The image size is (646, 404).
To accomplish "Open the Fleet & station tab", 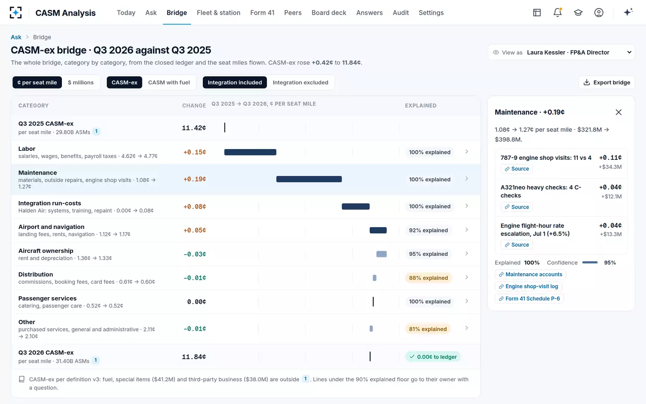I will pyautogui.click(x=218, y=13).
